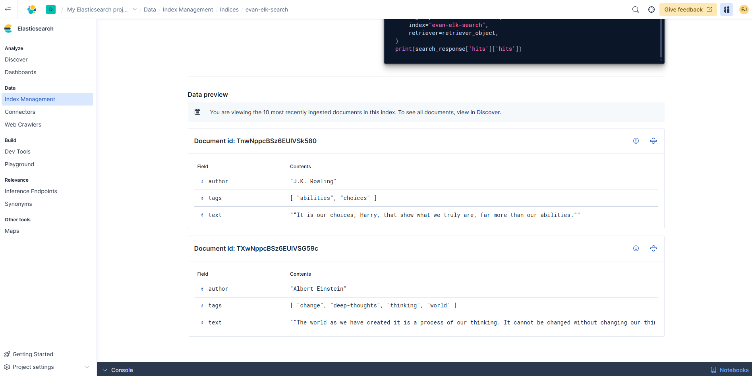Viewport: 752px width, 376px height.
Task: Collapse fields of document TnwNppcBSz6EUlVSk580
Action: point(653,141)
